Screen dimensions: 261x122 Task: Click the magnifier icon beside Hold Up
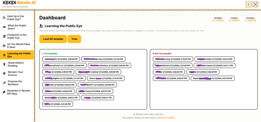tap(4, 18)
